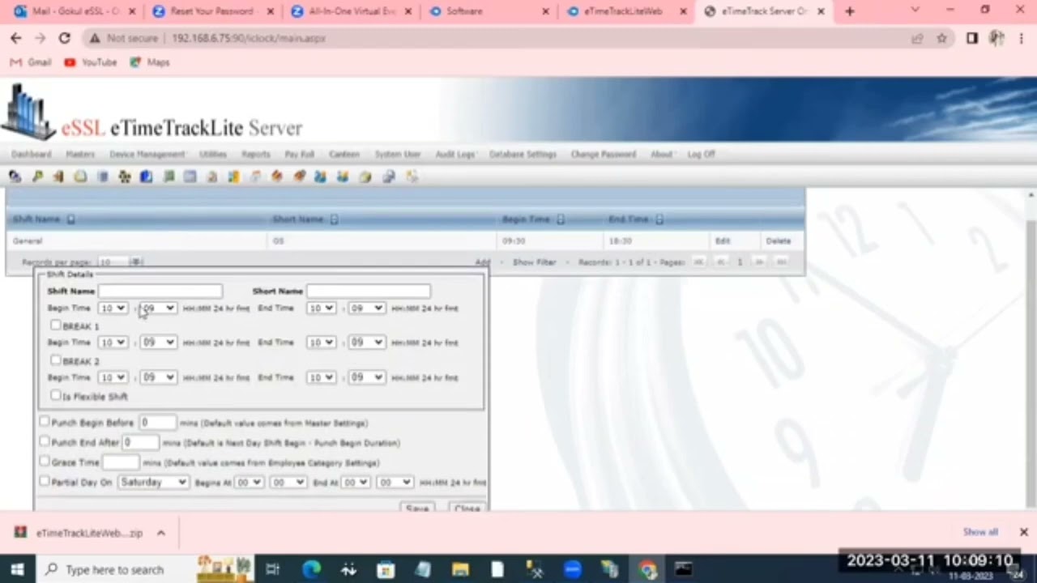Click the Grace Time minutes input field
The image size is (1037, 583).
point(121,462)
